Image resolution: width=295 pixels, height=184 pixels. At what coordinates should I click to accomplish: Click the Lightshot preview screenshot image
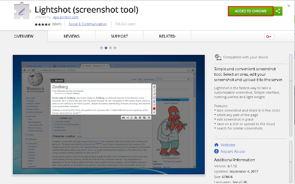pyautogui.click(x=109, y=115)
